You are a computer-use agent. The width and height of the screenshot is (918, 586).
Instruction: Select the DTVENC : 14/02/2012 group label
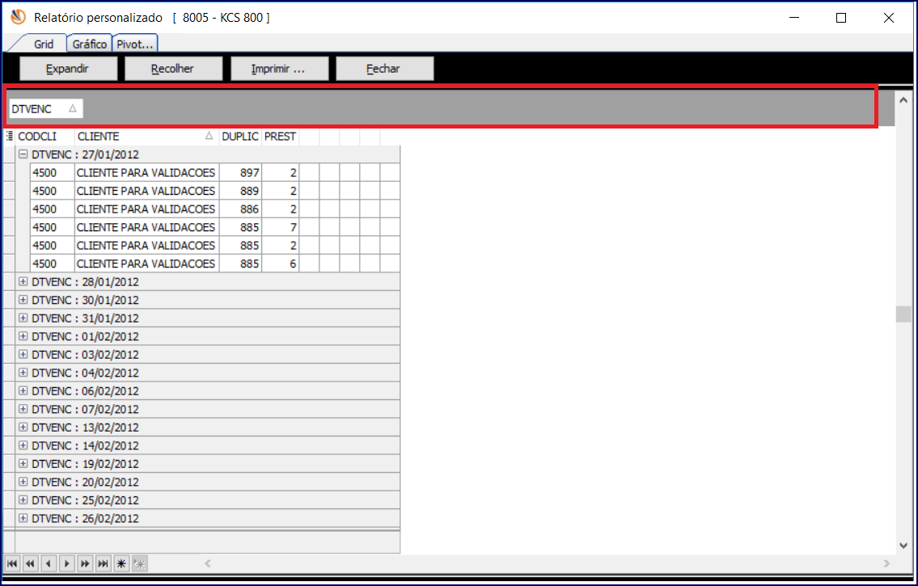point(86,445)
